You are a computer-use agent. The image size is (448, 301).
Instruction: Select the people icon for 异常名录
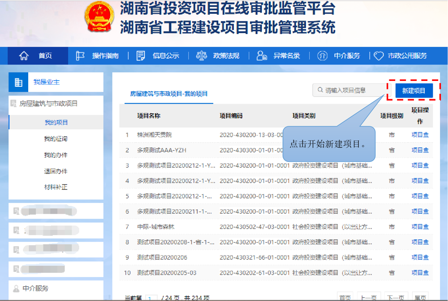click(x=261, y=55)
